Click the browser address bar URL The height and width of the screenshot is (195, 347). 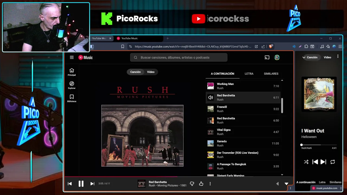193,47
